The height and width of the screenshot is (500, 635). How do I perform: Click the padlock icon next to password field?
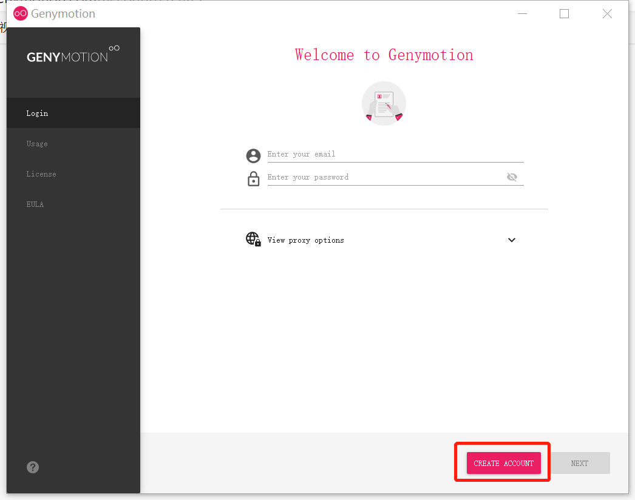point(253,178)
